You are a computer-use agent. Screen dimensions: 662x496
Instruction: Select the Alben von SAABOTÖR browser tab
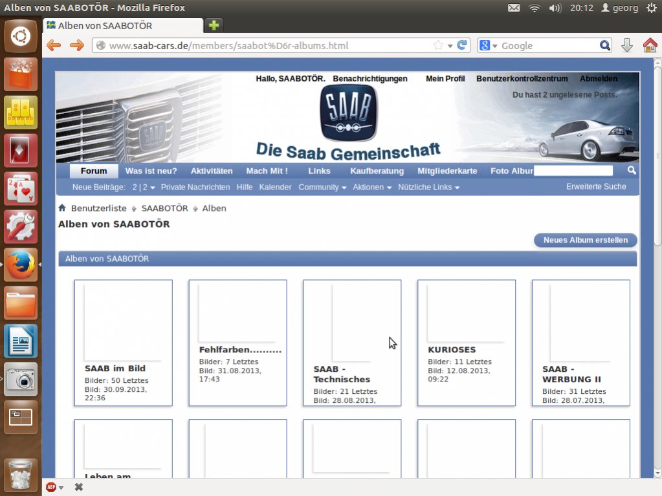coord(123,26)
